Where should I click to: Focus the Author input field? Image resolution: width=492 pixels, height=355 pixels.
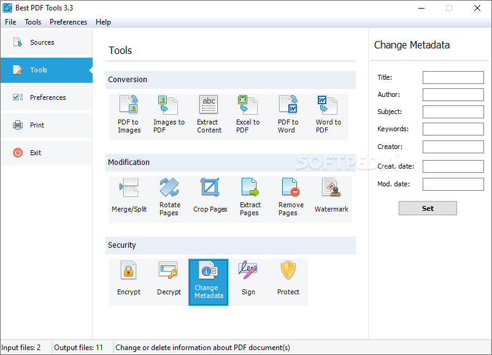click(x=453, y=94)
